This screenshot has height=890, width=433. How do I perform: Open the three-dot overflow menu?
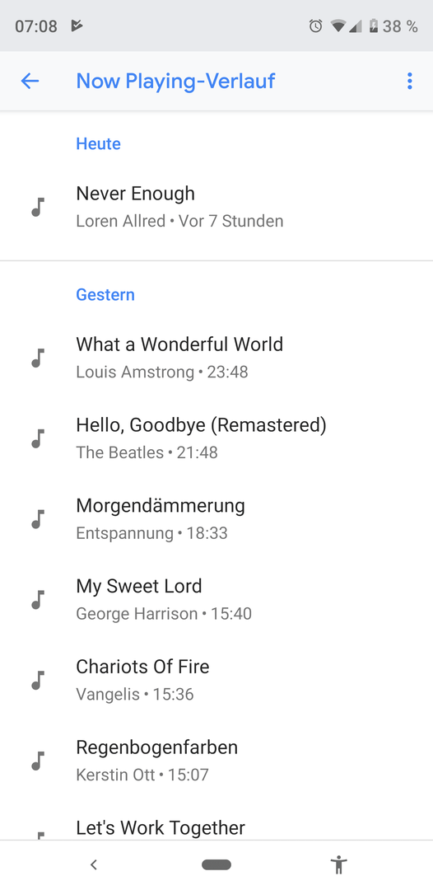click(409, 81)
